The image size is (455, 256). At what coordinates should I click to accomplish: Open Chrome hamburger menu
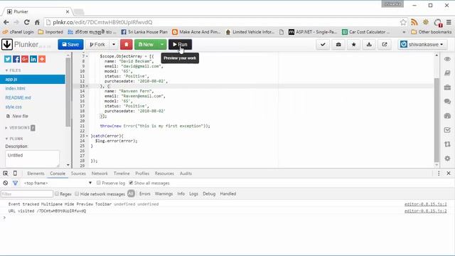click(449, 22)
